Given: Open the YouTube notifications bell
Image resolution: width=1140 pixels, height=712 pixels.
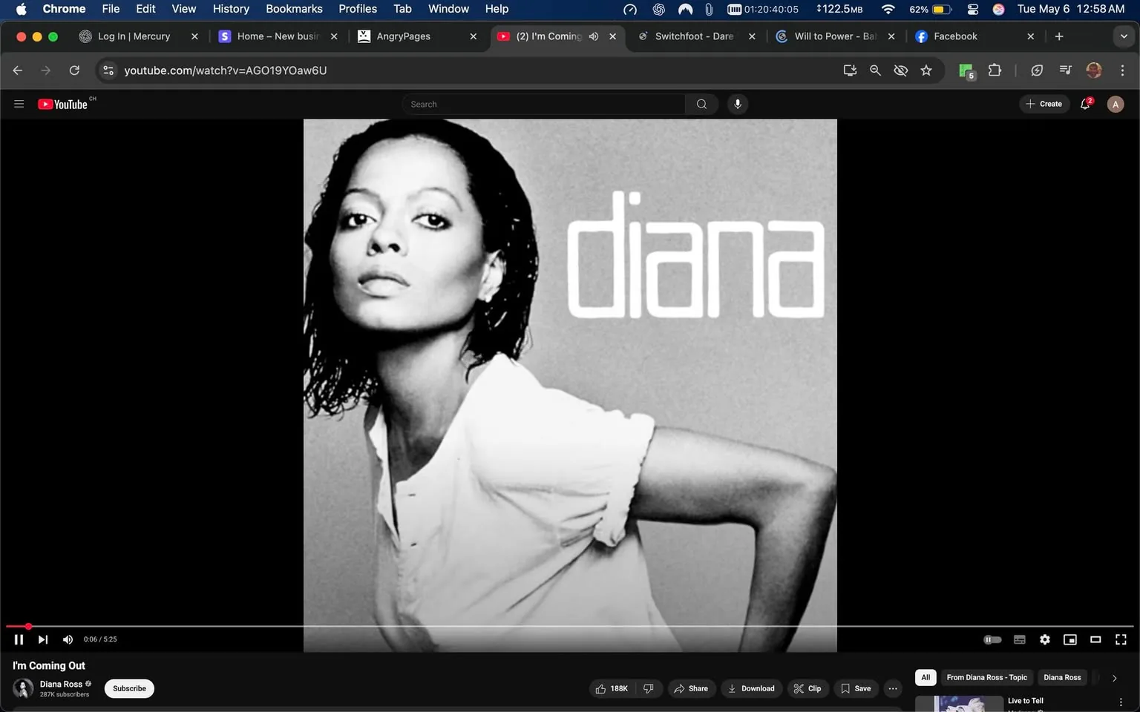Looking at the screenshot, I should [1084, 104].
